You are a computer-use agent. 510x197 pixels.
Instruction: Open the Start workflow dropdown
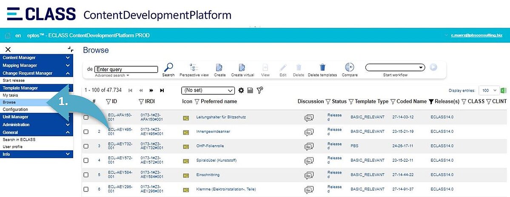click(395, 68)
